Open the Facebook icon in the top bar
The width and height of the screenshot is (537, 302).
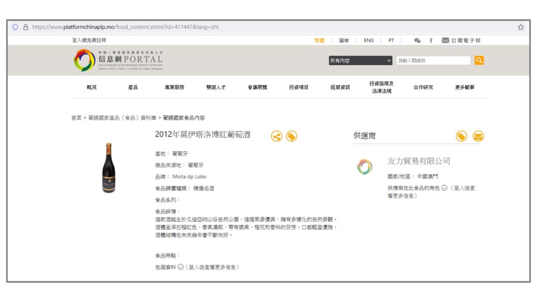click(431, 40)
